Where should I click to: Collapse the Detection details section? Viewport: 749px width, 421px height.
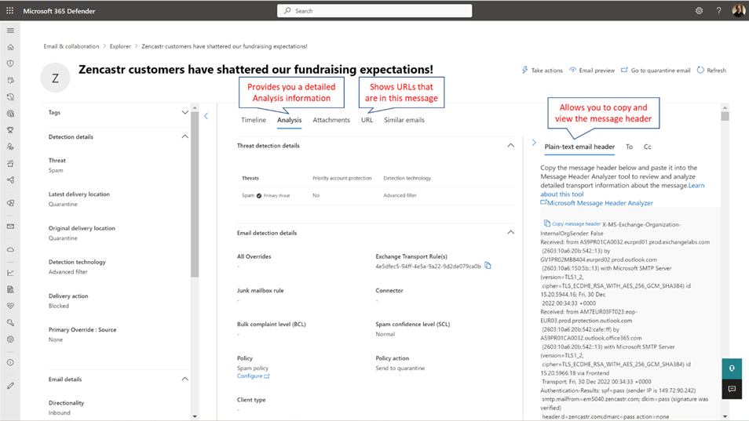click(185, 136)
